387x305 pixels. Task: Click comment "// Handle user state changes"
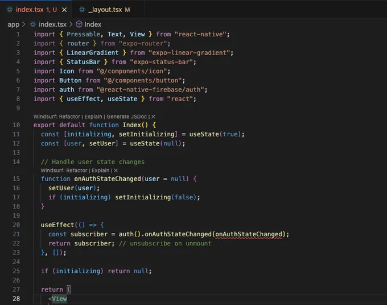pyautogui.click(x=93, y=162)
